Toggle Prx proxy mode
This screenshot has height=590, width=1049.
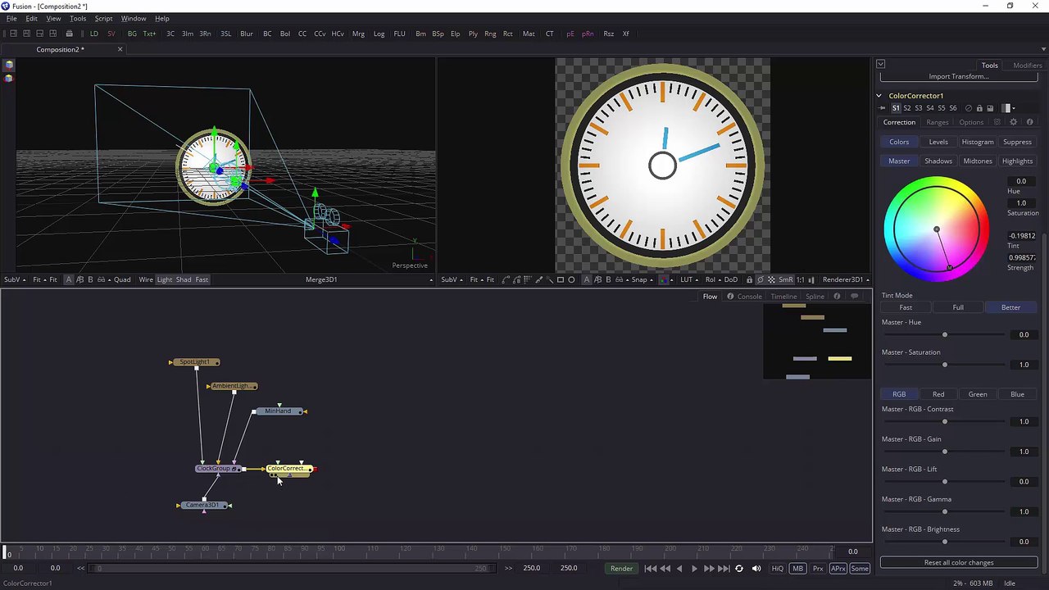818,569
